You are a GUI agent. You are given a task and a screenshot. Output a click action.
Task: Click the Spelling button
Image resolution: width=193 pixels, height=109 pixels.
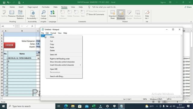point(4,14)
